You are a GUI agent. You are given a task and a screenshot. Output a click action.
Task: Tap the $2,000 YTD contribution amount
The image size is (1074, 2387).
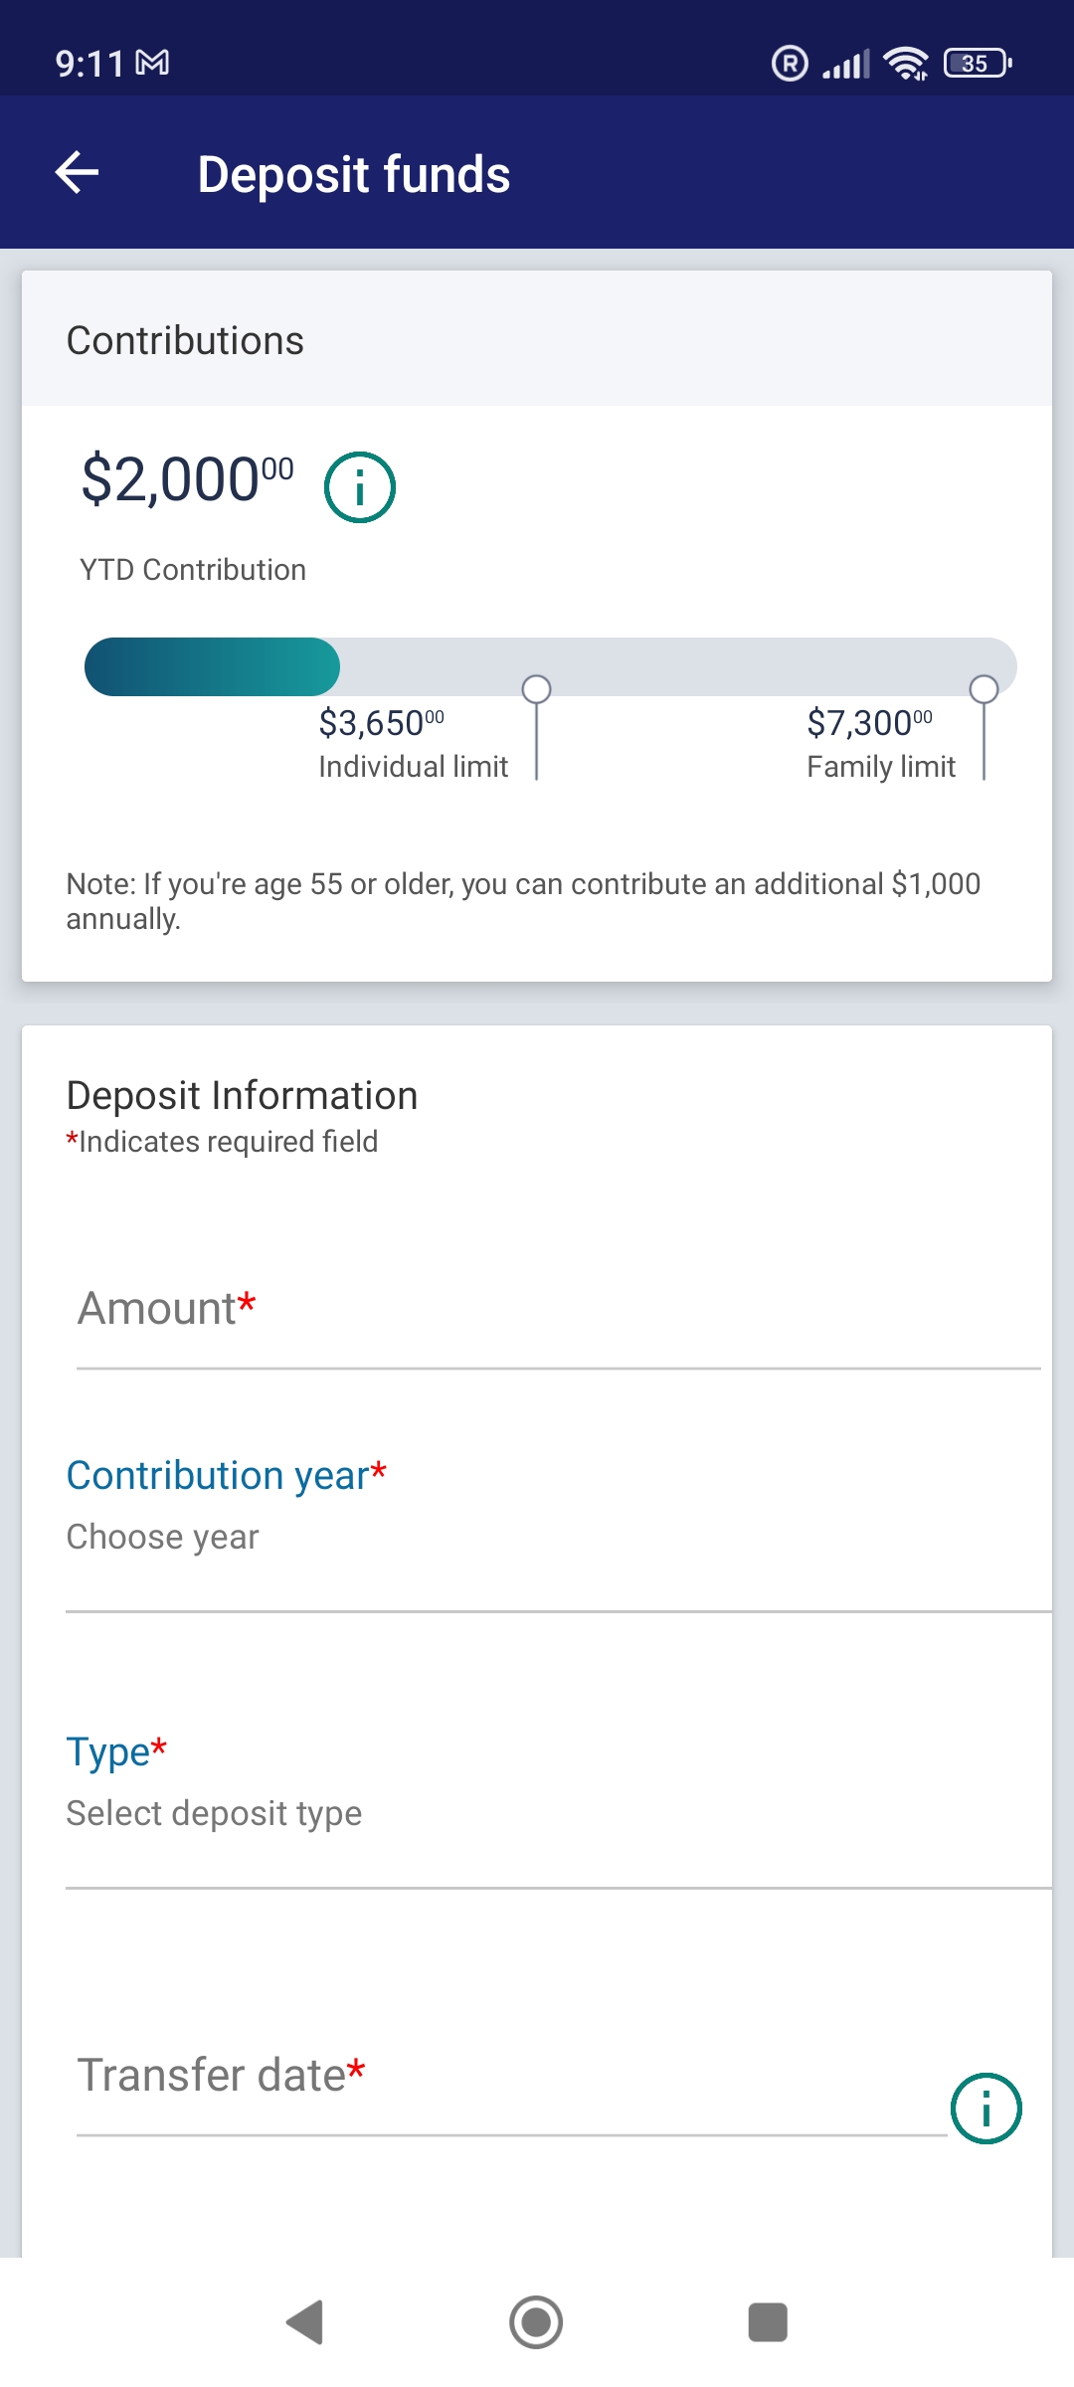188,479
